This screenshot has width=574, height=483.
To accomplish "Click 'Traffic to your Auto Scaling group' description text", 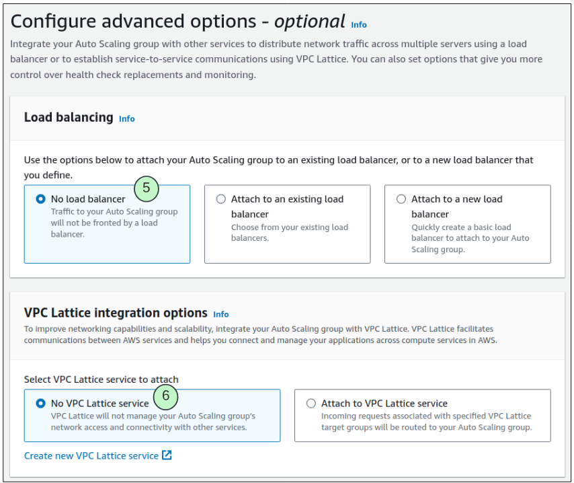I will point(114,223).
